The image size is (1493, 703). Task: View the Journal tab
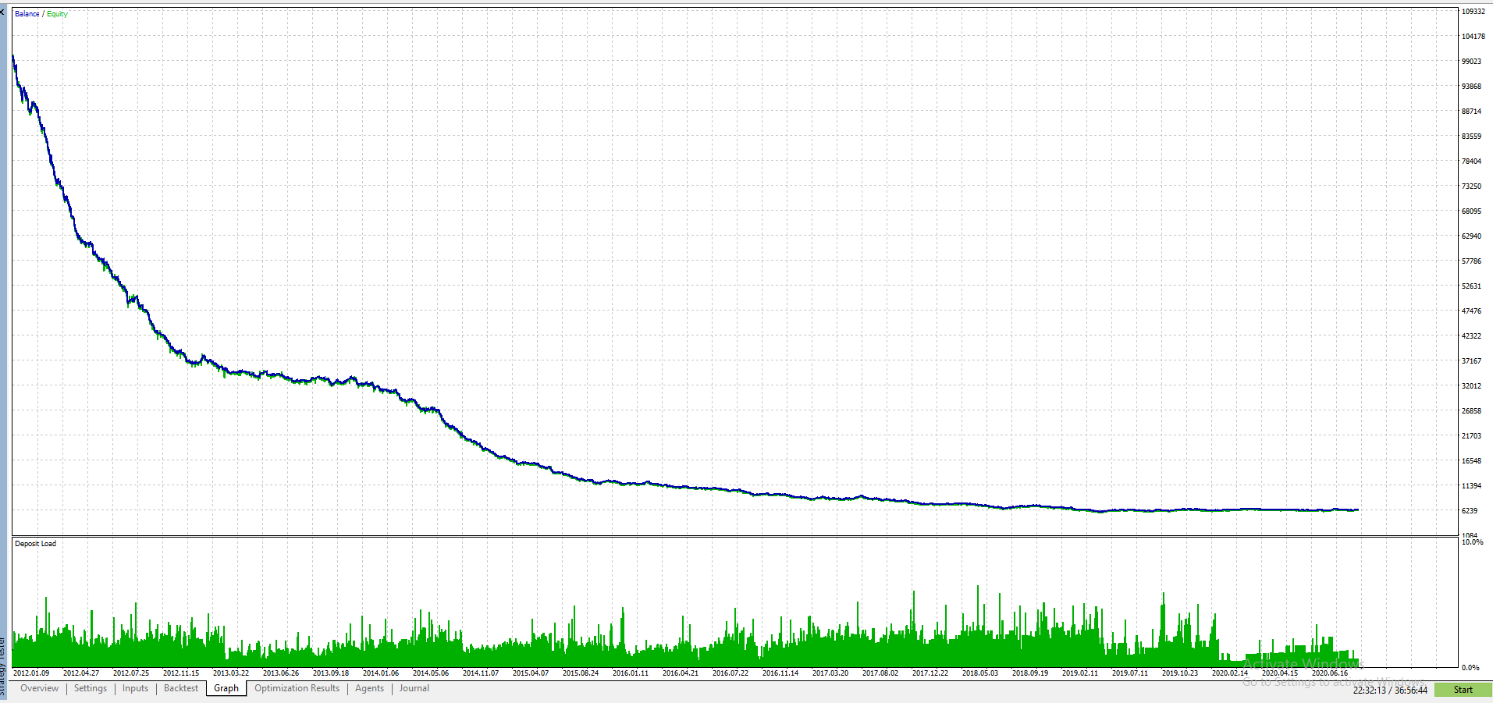point(414,688)
